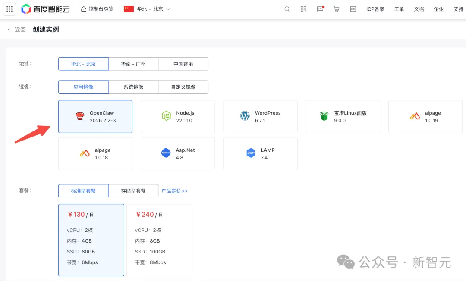Pick the WordPress 6.7.1 image card
This screenshot has width=466, height=281.
[260, 117]
